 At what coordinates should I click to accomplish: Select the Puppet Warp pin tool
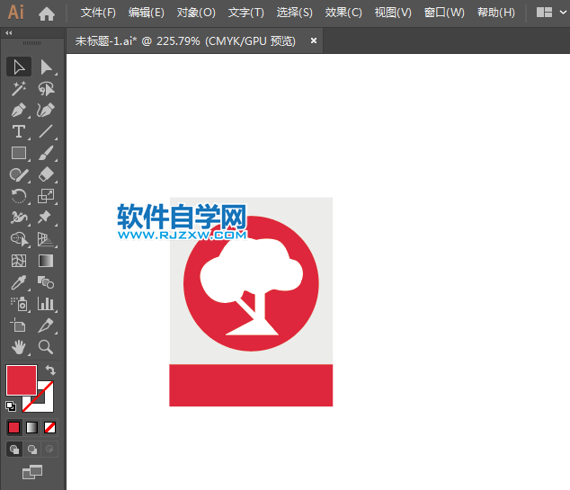coord(45,218)
